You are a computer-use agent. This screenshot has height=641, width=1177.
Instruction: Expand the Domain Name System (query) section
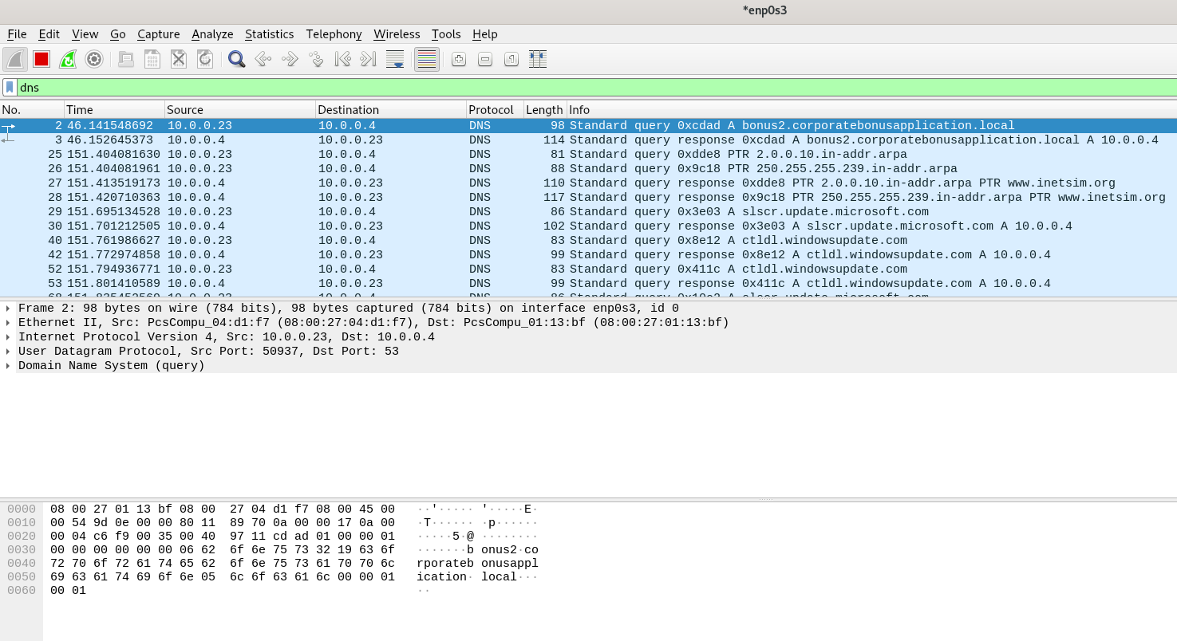click(x=8, y=366)
